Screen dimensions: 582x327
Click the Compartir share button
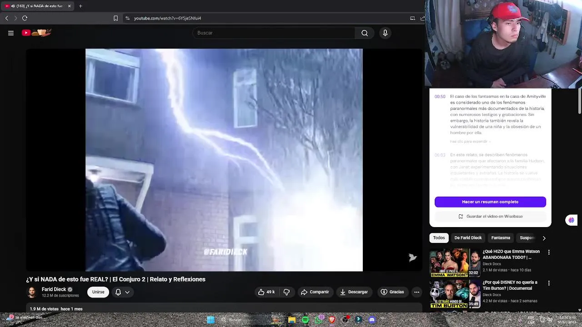click(315, 292)
